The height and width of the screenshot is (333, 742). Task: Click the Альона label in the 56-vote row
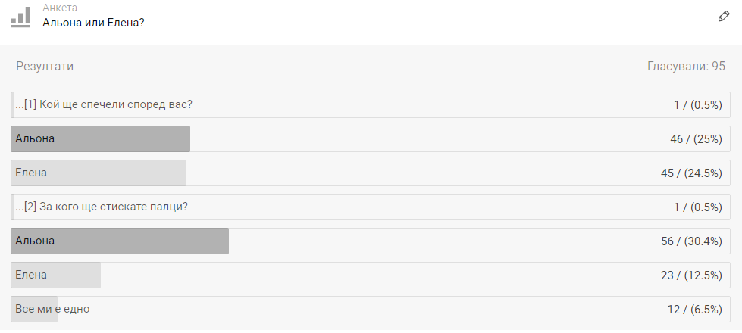pos(35,241)
